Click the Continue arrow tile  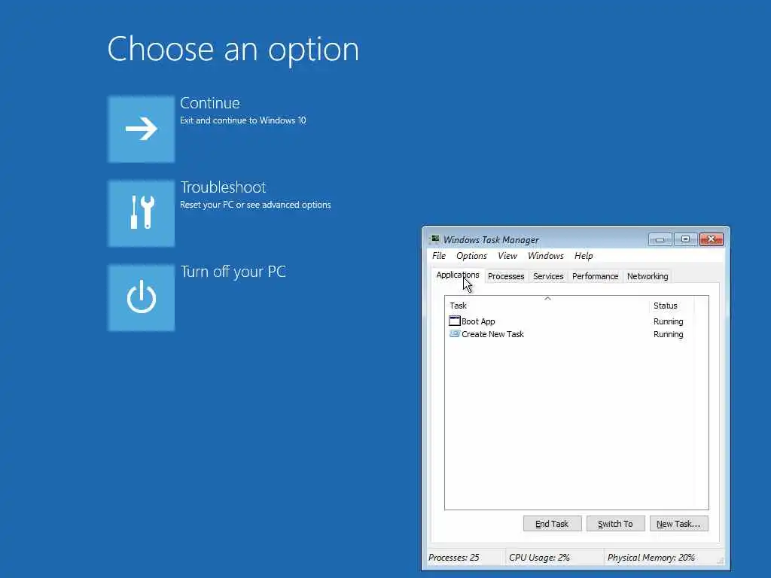pos(141,129)
